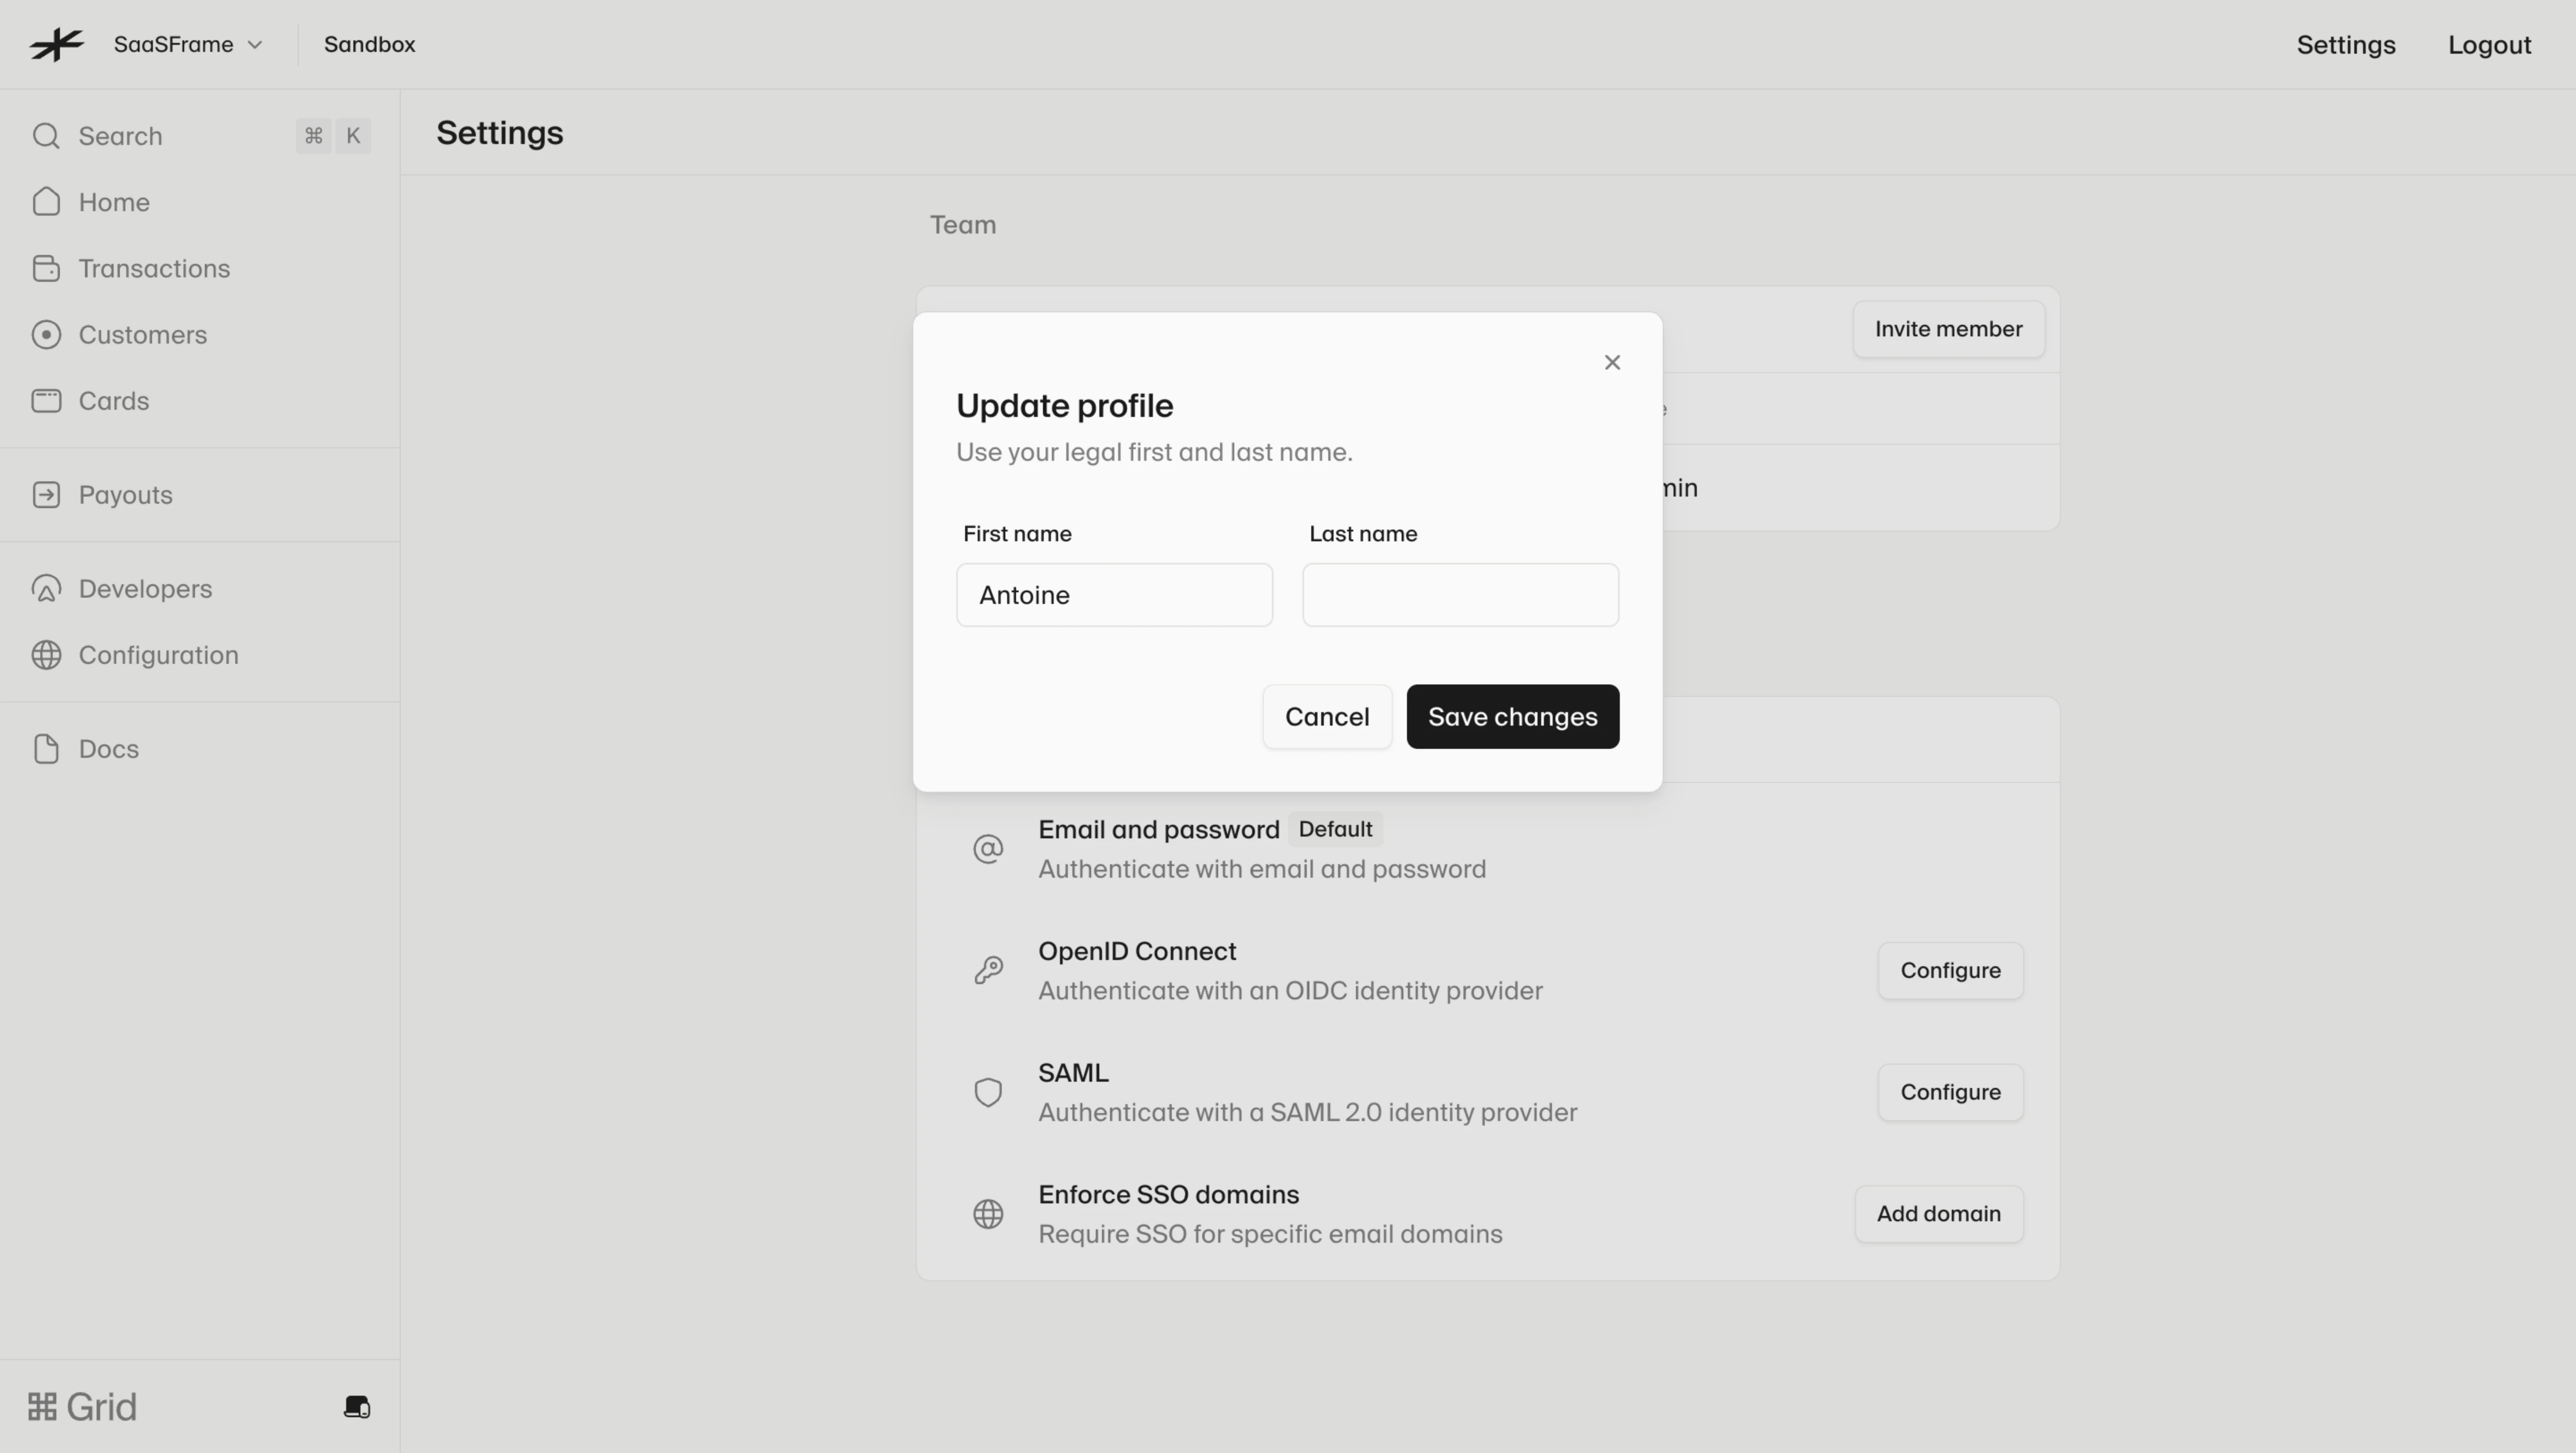This screenshot has height=1453, width=2576.
Task: Cancel the profile update
Action: click(1326, 716)
